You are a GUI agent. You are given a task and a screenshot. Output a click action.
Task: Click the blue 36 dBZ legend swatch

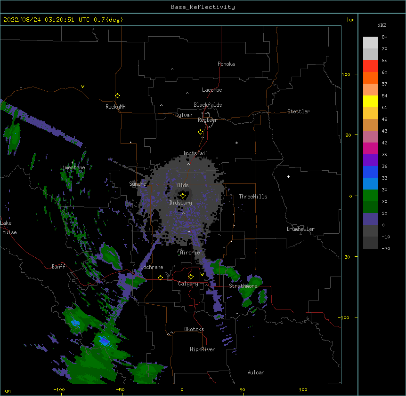[370, 172]
